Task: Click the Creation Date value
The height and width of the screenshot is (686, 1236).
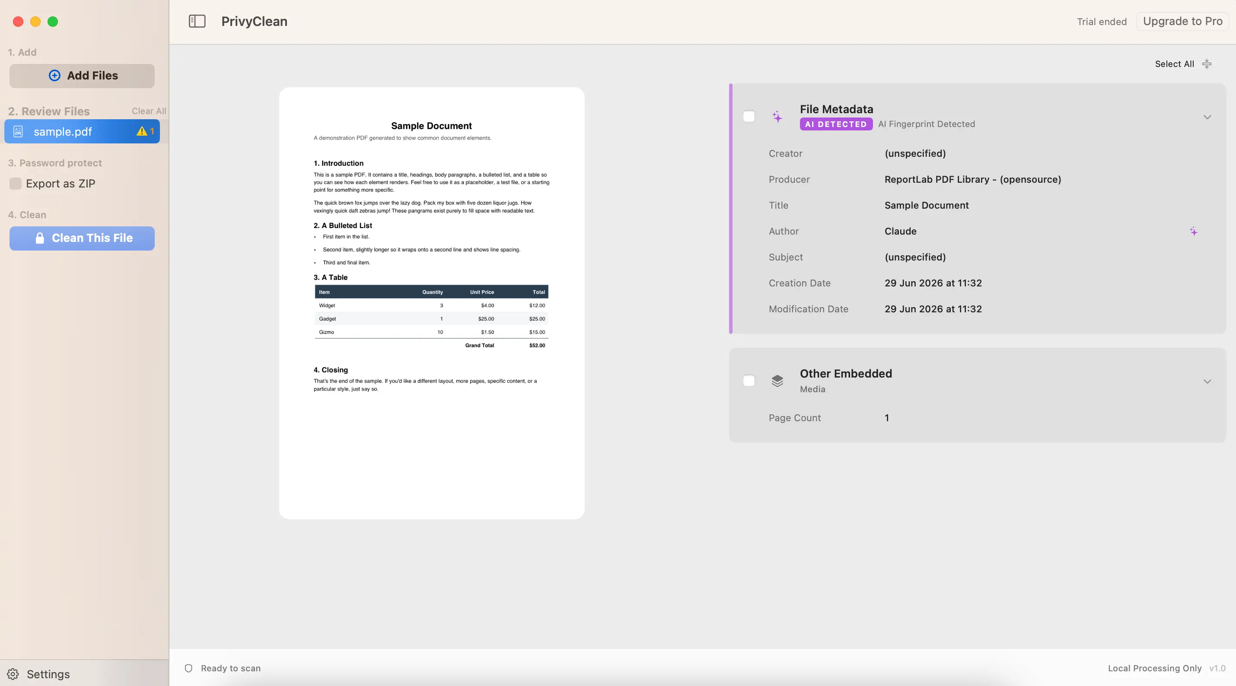Action: tap(933, 283)
